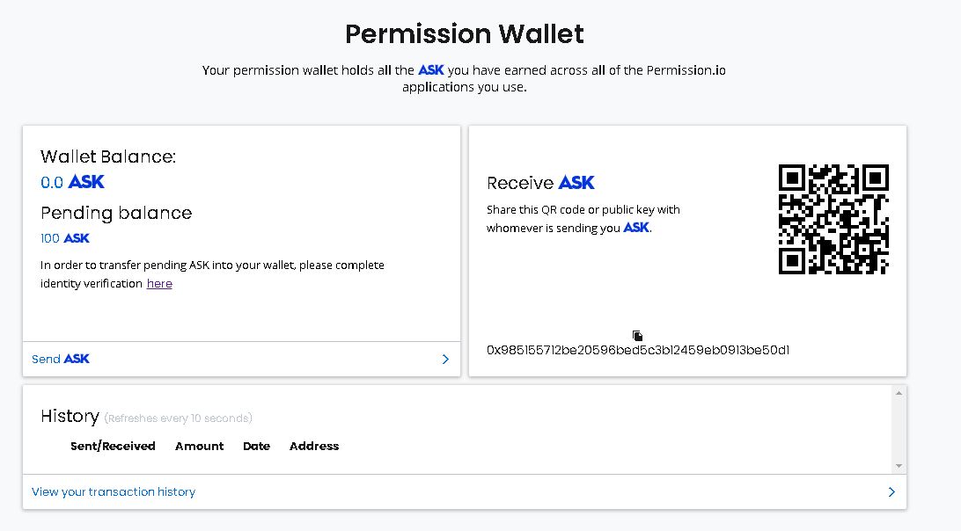961x531 pixels.
Task: Click the ASK logo in the page description
Action: point(431,70)
